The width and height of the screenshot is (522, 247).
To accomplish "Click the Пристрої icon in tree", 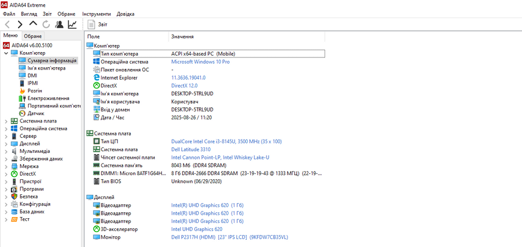I will click(x=14, y=182).
